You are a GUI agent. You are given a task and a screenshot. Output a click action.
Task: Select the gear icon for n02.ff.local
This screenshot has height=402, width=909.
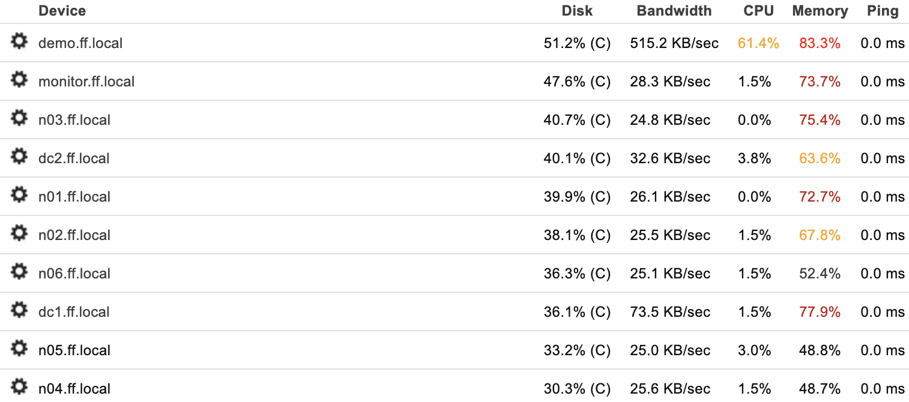19,234
